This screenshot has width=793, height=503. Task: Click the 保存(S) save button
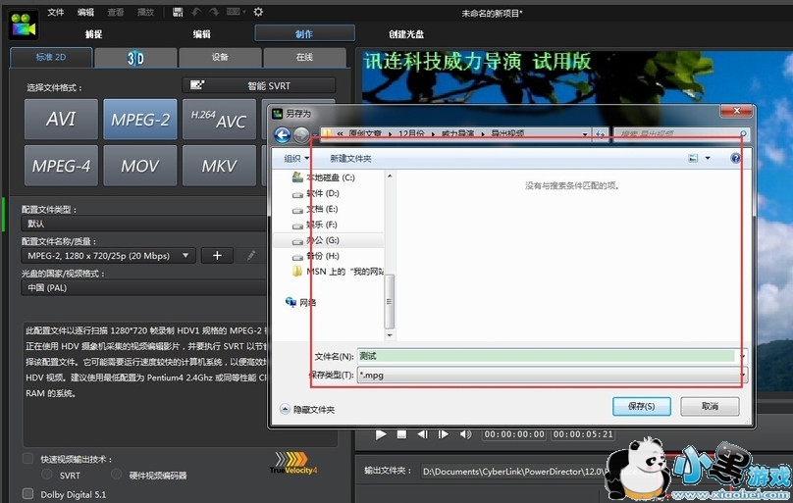pos(641,406)
